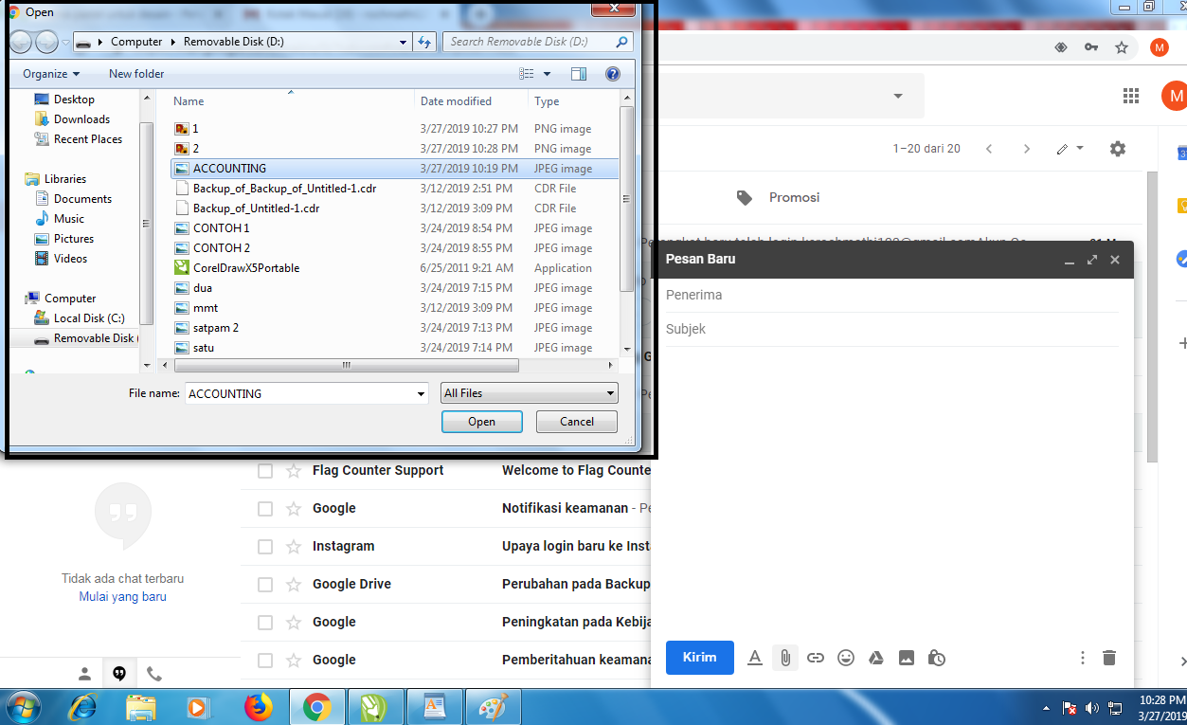
Task: Click the Kirim button to send email
Action: (x=699, y=657)
